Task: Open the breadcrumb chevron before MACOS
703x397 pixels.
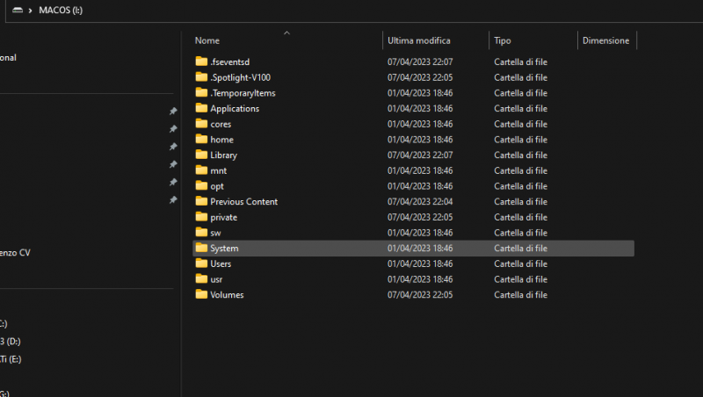Action: pos(31,11)
